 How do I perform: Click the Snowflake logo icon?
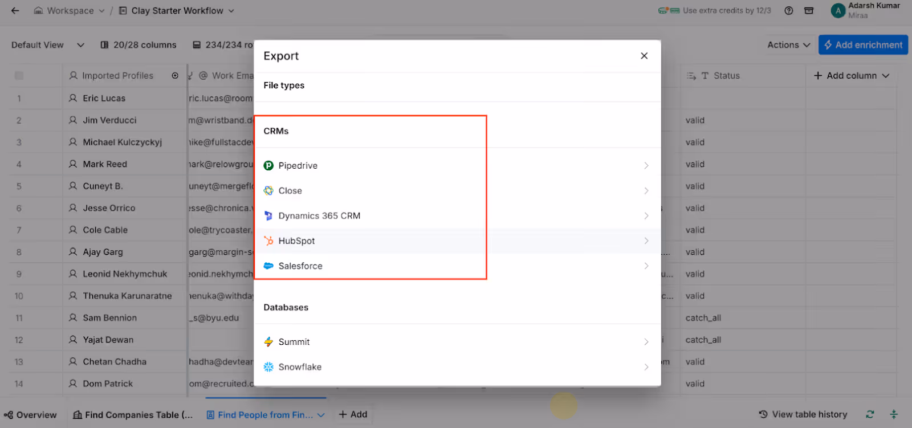coord(268,367)
